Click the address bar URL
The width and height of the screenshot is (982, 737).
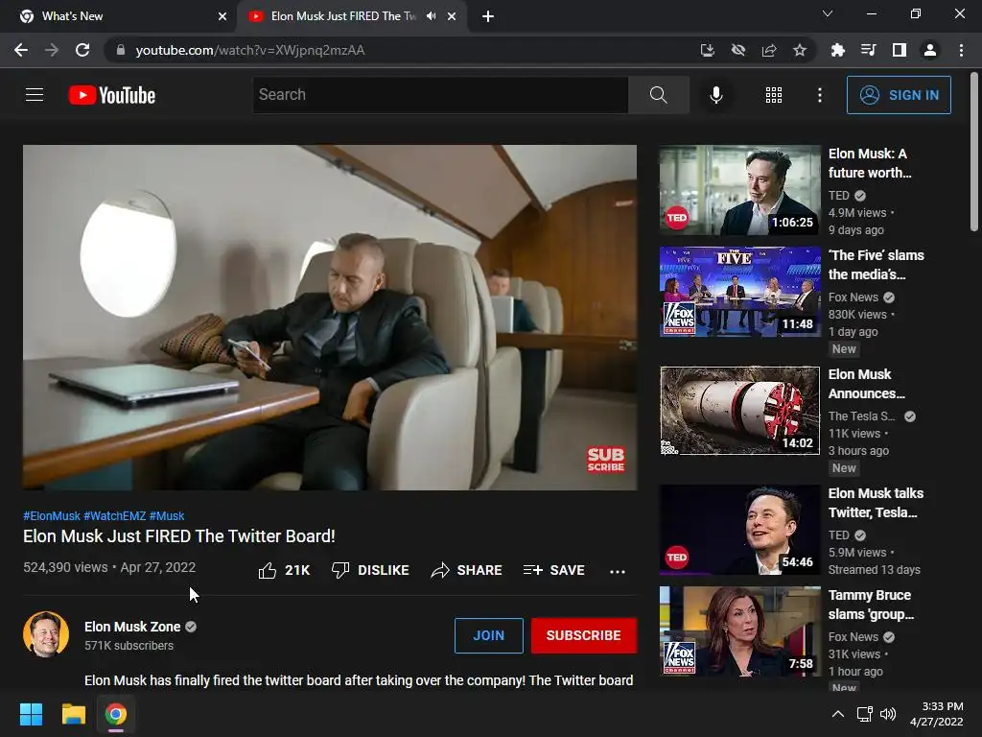[x=250, y=50]
